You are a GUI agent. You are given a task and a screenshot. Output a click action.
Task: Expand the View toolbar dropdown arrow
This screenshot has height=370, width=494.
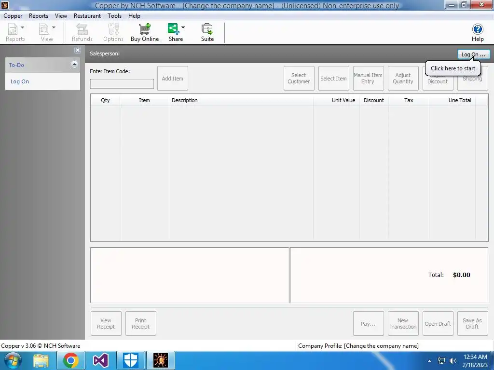pyautogui.click(x=54, y=27)
